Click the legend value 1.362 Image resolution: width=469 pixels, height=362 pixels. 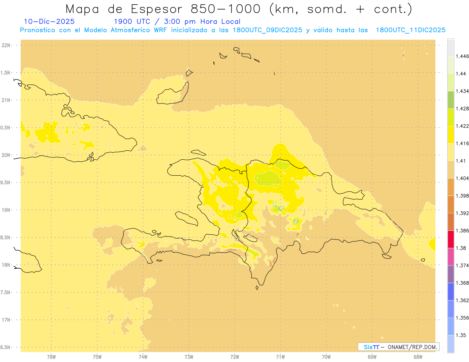coord(462,300)
